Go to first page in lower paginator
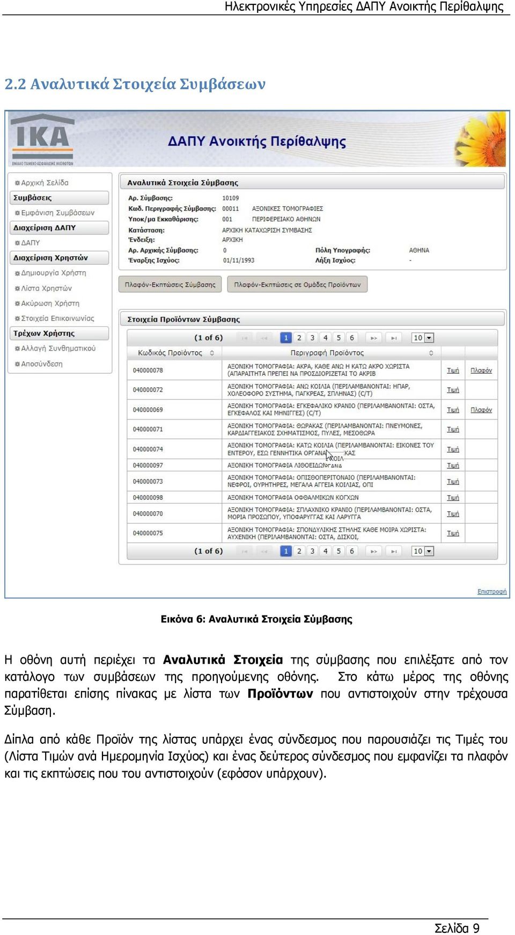 pos(245,551)
